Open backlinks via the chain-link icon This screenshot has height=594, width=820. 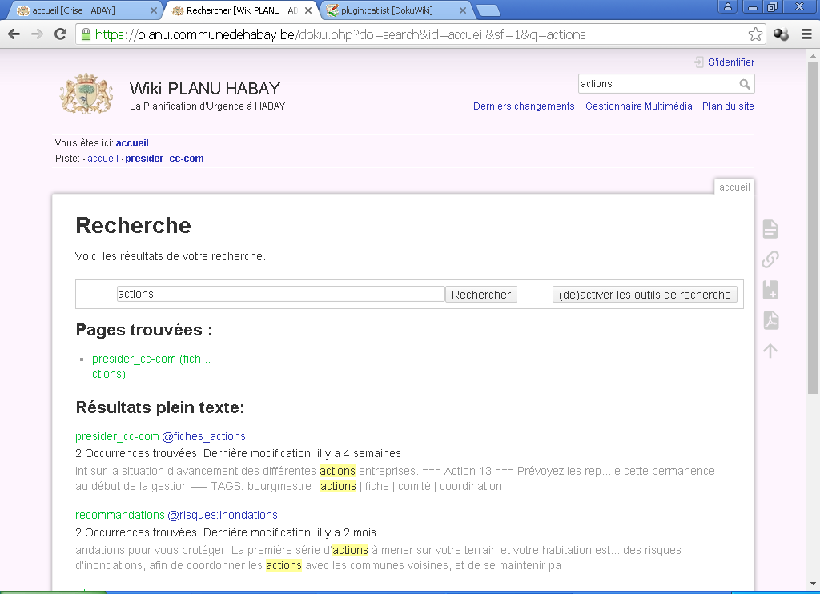click(x=770, y=259)
